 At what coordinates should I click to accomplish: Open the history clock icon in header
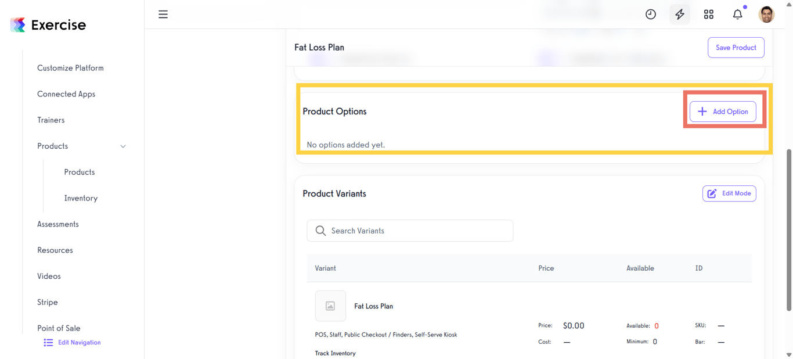click(650, 14)
